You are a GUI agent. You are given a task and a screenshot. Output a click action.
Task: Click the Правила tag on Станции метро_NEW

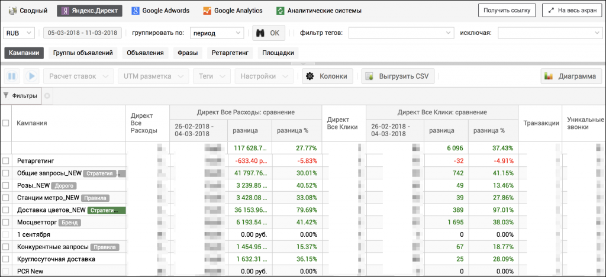tap(95, 198)
